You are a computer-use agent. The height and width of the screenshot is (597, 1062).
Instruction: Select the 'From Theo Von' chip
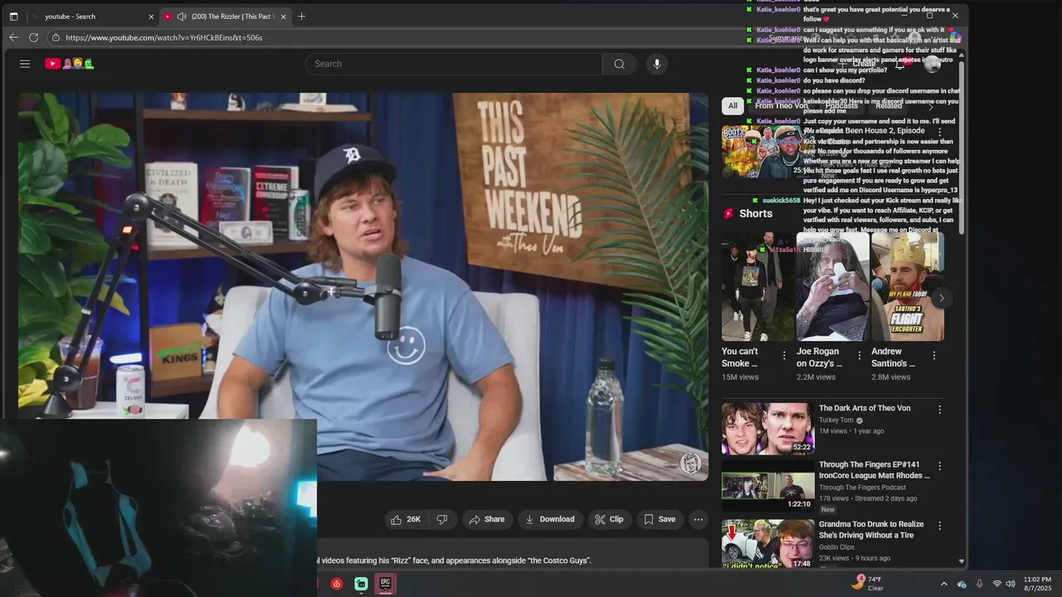coord(781,106)
